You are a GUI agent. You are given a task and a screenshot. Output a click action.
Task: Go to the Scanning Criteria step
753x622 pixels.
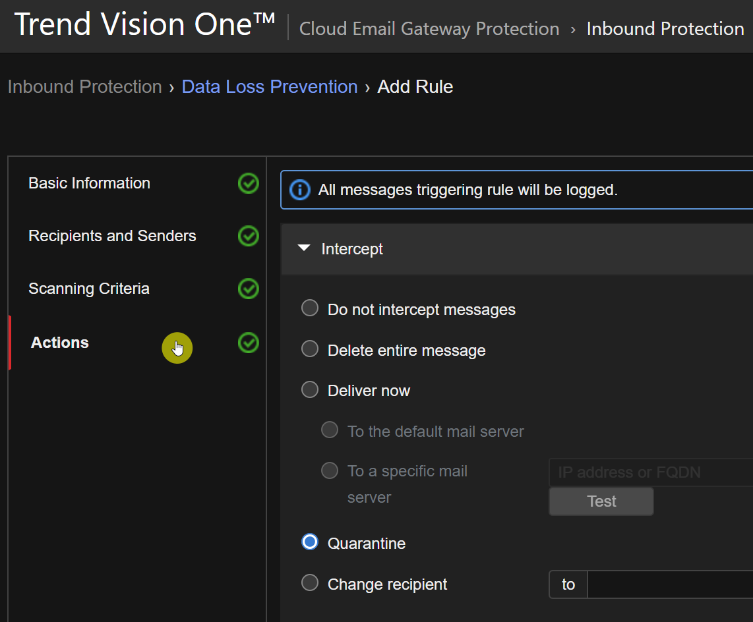coord(89,289)
